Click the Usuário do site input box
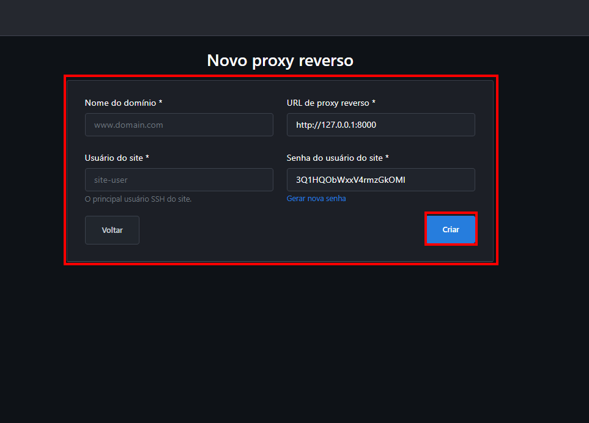589x423 pixels. 179,180
